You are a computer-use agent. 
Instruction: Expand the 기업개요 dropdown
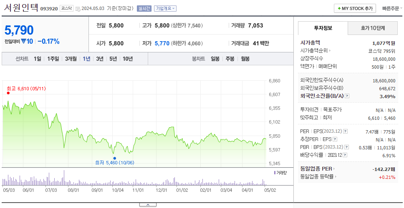point(165,8)
